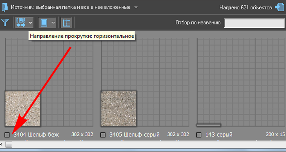Toggle the grid display icon
This screenshot has height=152, width=286.
pyautogui.click(x=67, y=23)
